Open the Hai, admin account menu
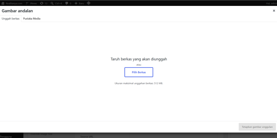The width and height of the screenshot is (277, 138). (271, 3)
